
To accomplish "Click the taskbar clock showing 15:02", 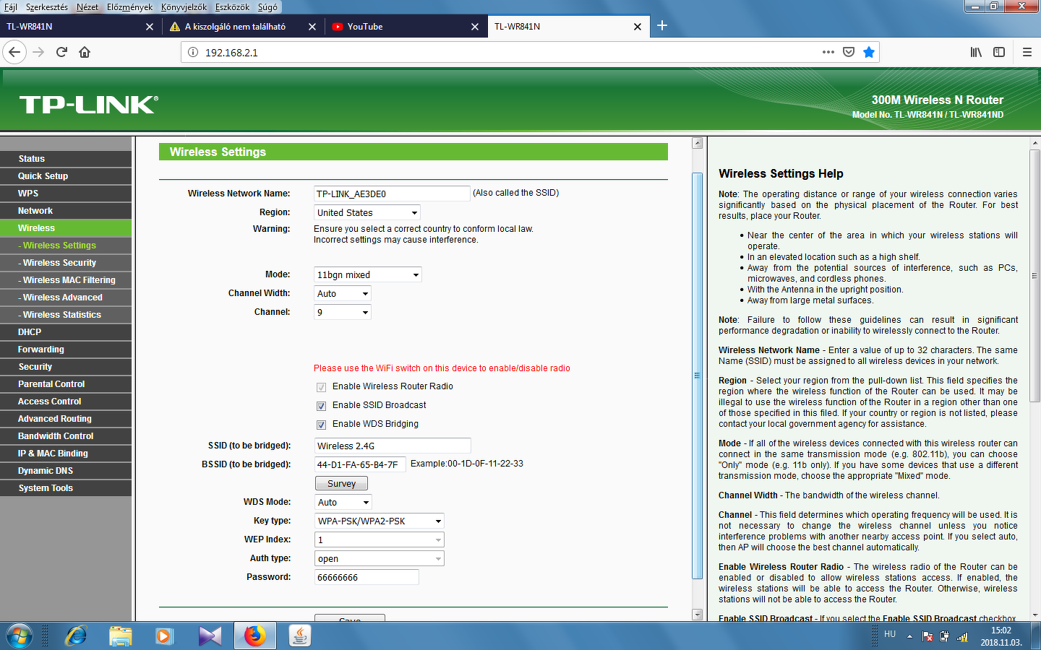I will (x=1001, y=636).
